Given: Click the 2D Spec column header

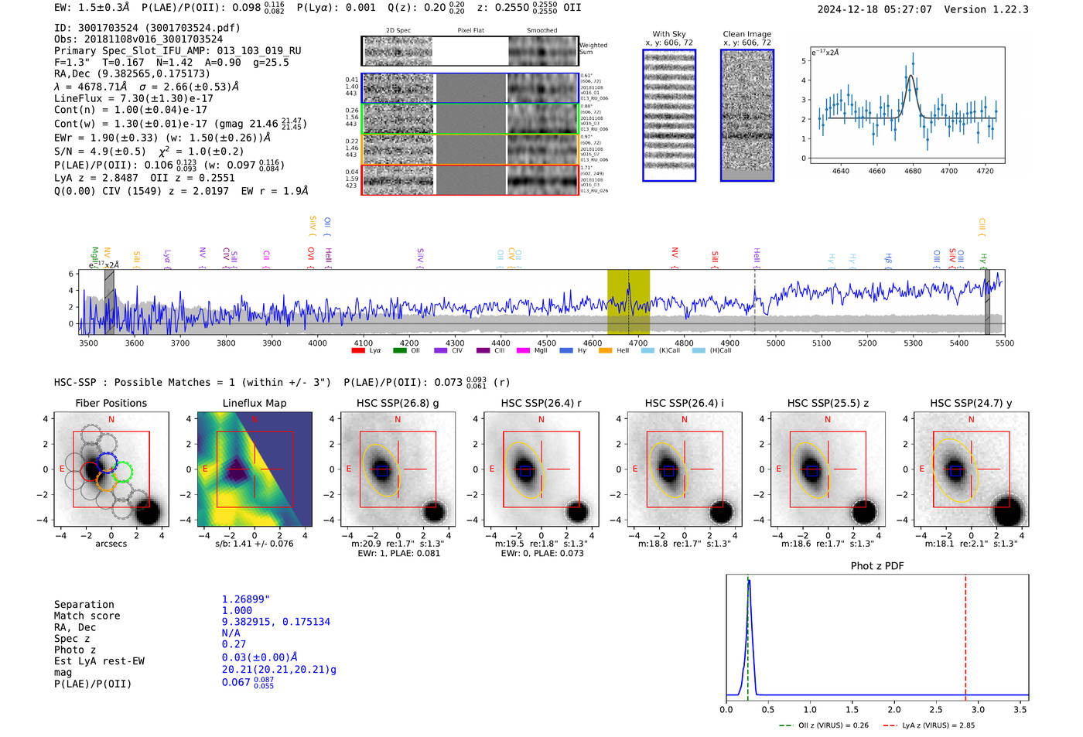Looking at the screenshot, I should pyautogui.click(x=398, y=31).
